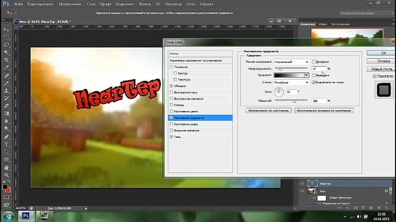Enable the Текстура checkbox
The height and width of the screenshot is (222, 396).
pyautogui.click(x=175, y=80)
